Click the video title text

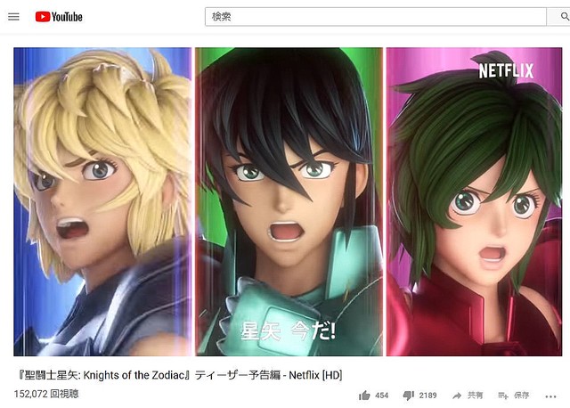click(180, 375)
